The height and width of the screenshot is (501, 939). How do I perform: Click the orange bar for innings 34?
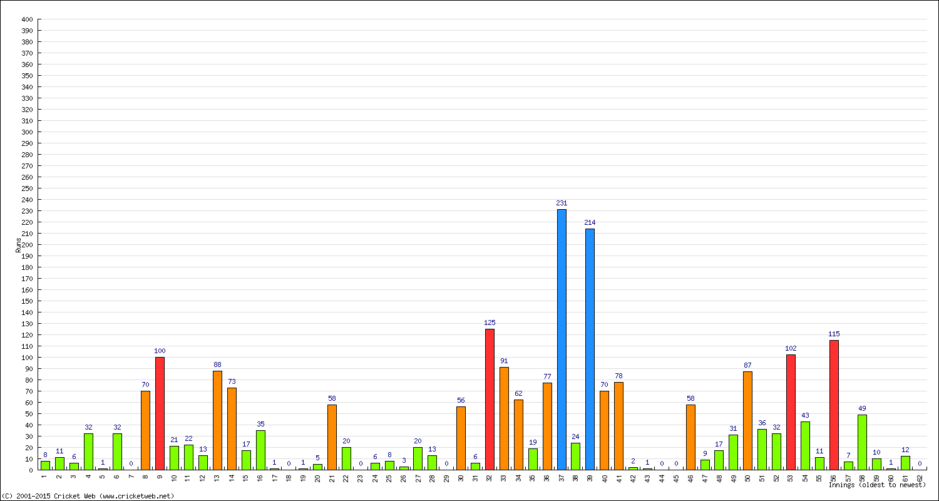click(x=518, y=435)
